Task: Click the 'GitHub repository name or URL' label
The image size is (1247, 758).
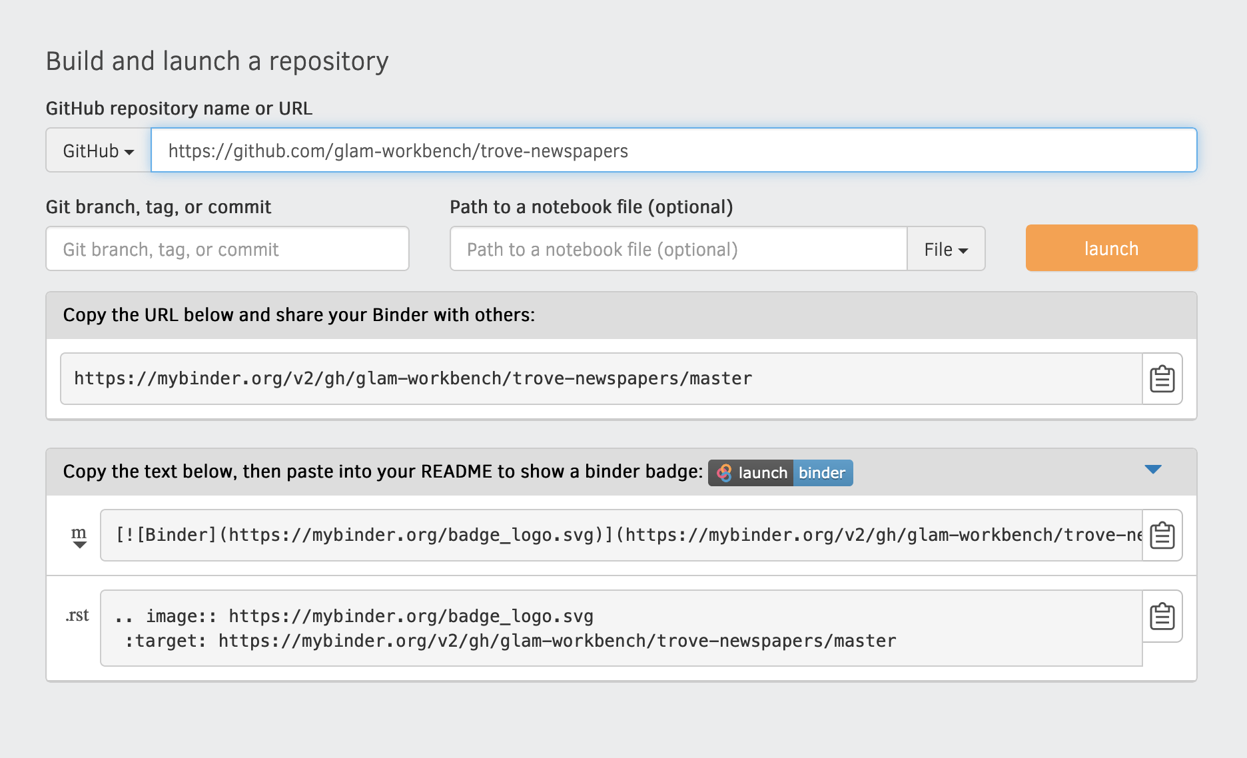Action: [179, 108]
